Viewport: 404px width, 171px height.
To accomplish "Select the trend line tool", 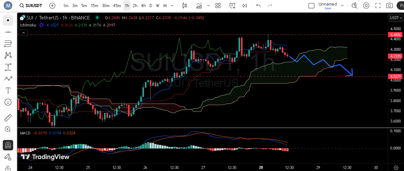I will pos(8,32).
